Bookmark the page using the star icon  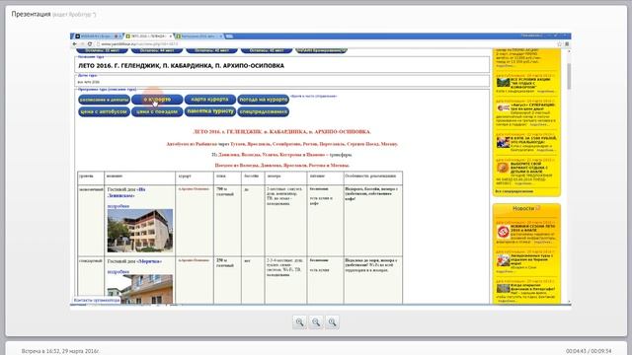click(559, 43)
